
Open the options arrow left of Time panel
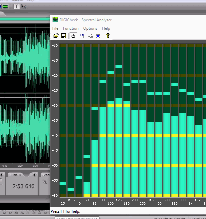click(2, 175)
